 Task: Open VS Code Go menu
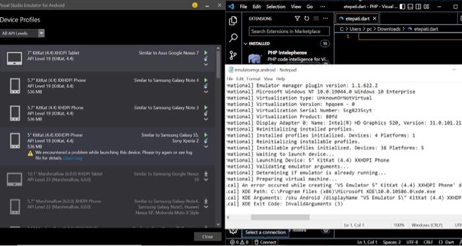pyautogui.click(x=310, y=7)
